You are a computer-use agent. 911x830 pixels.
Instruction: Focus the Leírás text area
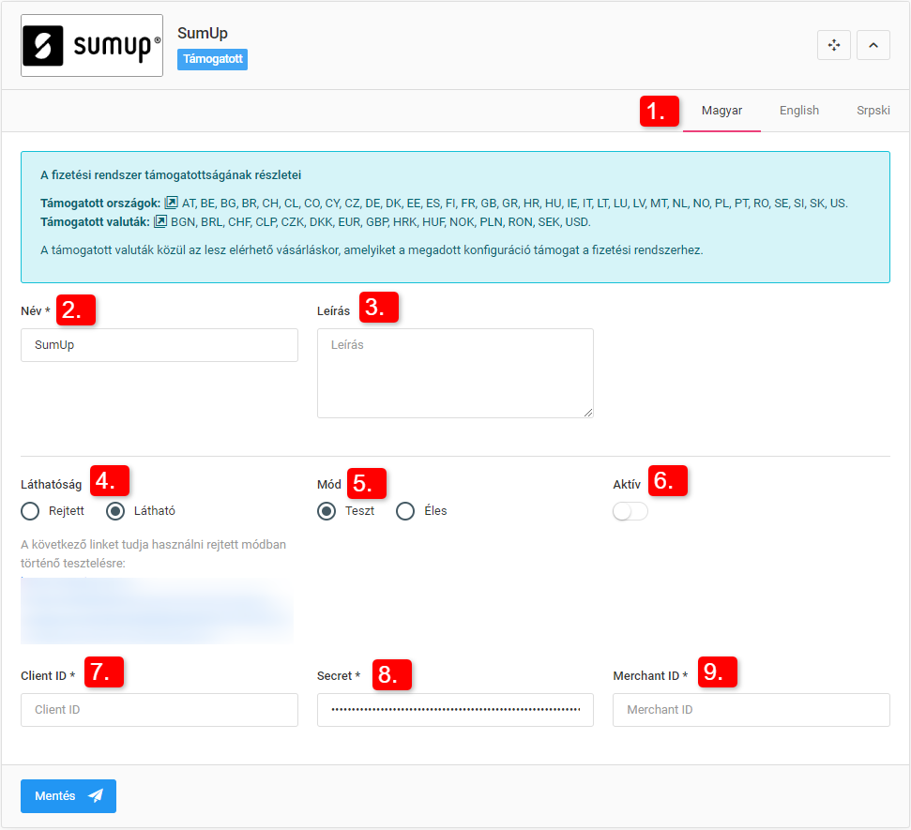(x=455, y=373)
